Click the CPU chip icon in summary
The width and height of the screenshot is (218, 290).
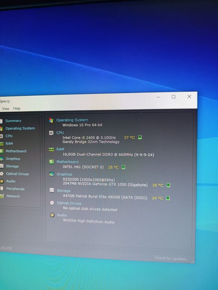click(51, 133)
